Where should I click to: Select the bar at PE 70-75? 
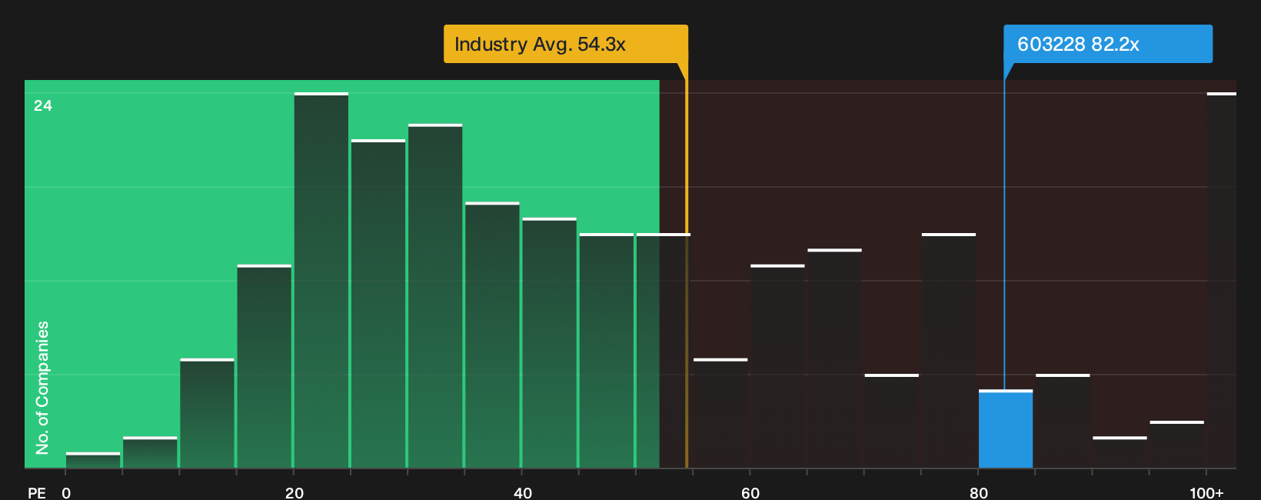[x=892, y=421]
